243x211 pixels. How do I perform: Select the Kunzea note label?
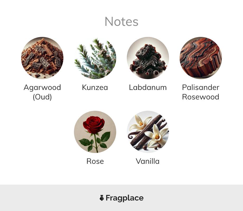click(x=95, y=87)
